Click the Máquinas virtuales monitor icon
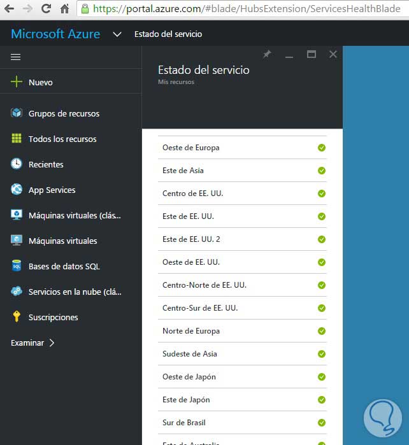The image size is (409, 445). pos(17,241)
